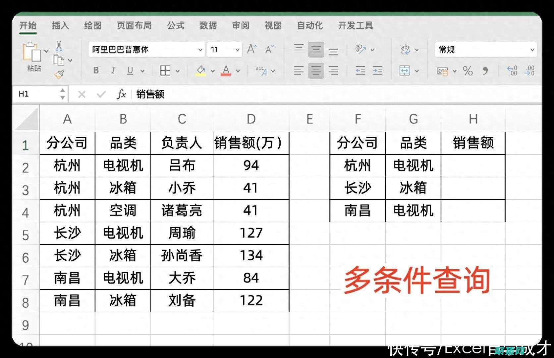The width and height of the screenshot is (554, 358).
Task: Switch to the 数据 ribbon tab
Action: point(208,25)
